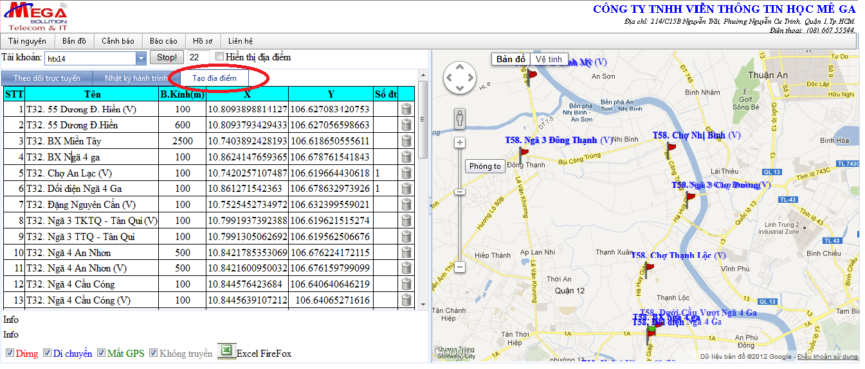This screenshot has height=369, width=865.
Task: Click the Stop! button
Action: (x=167, y=58)
